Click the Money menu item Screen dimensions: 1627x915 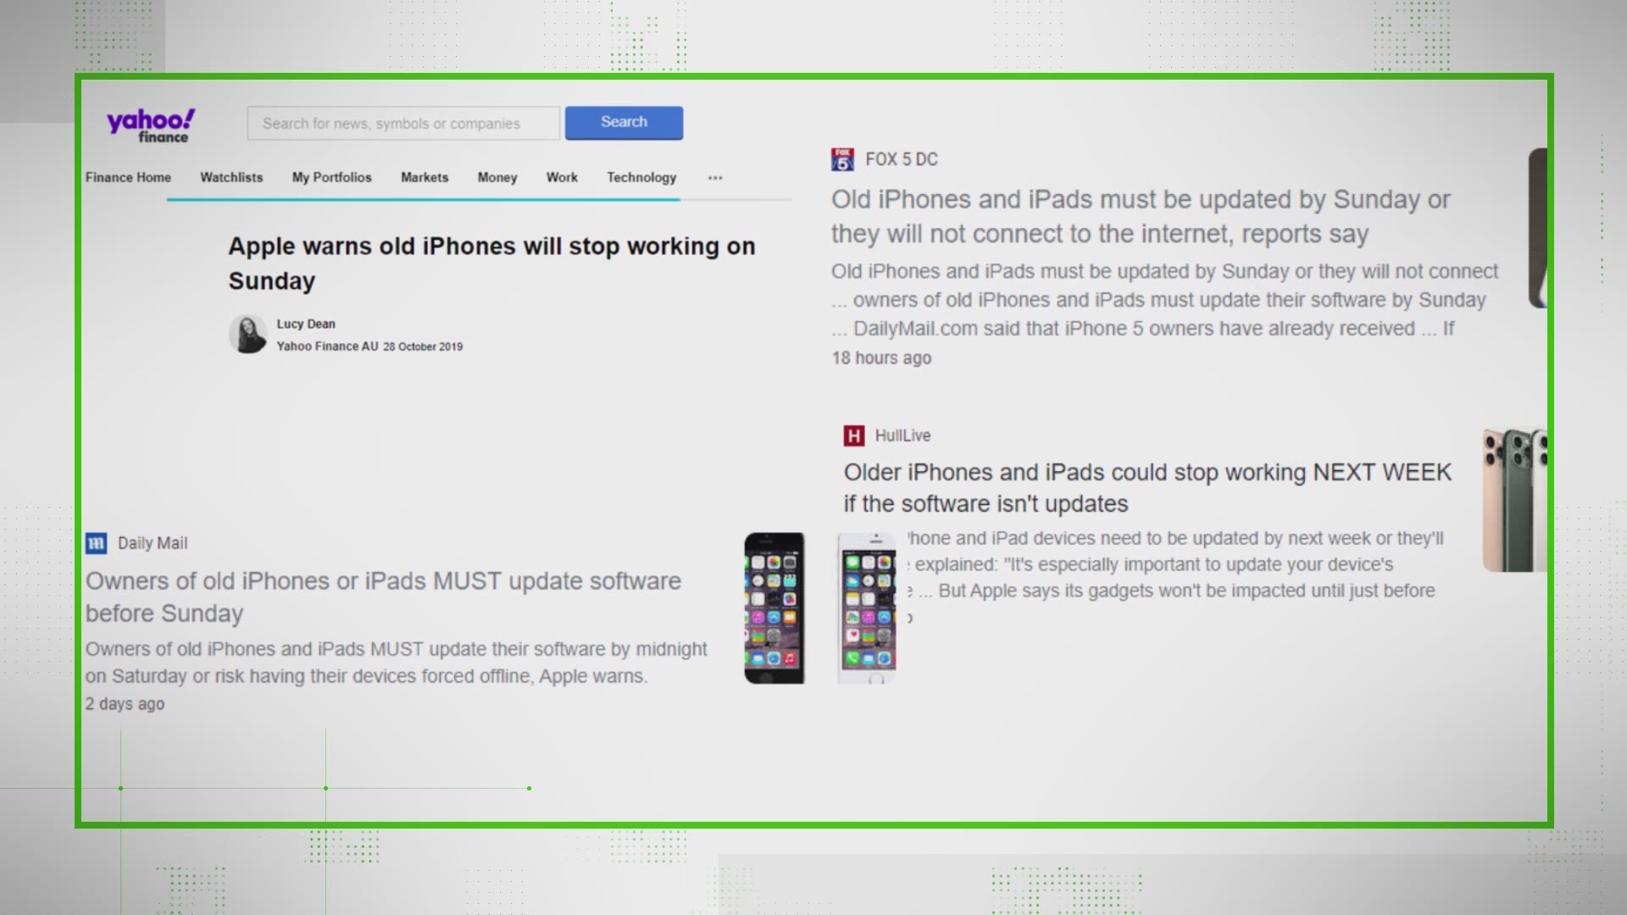point(497,176)
